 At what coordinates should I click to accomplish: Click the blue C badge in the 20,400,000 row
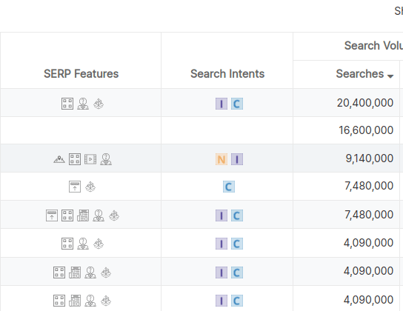coord(237,104)
